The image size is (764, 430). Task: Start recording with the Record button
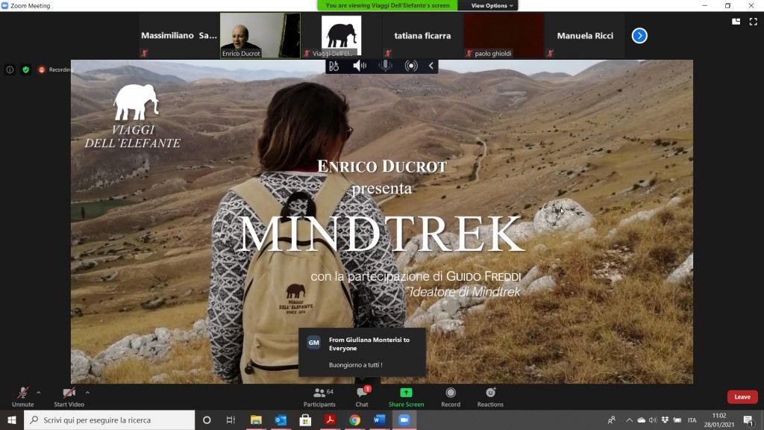click(451, 396)
